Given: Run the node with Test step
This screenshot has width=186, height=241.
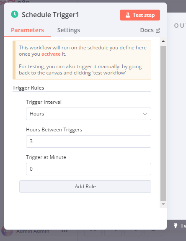Looking at the screenshot, I should point(140,15).
